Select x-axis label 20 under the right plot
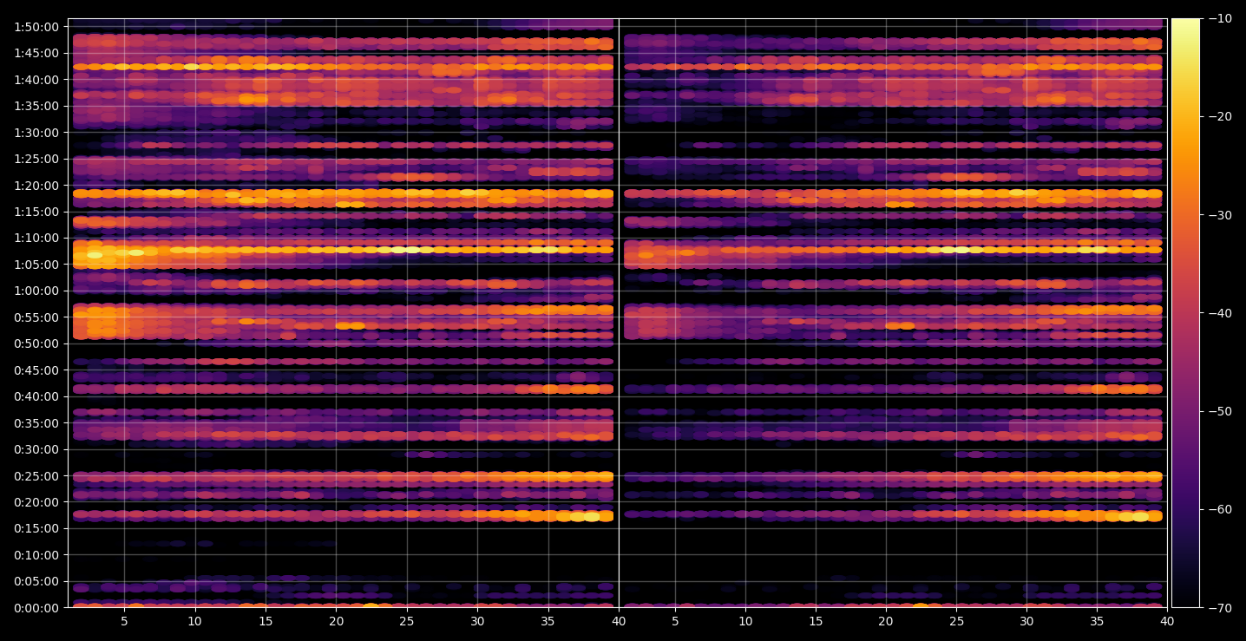The image size is (1246, 641). click(x=885, y=622)
